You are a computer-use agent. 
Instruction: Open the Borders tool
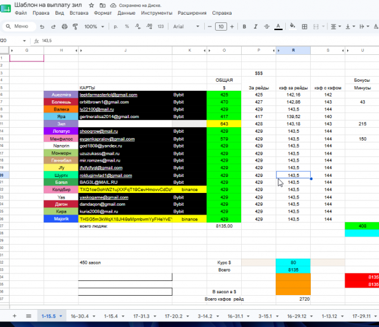click(304, 27)
